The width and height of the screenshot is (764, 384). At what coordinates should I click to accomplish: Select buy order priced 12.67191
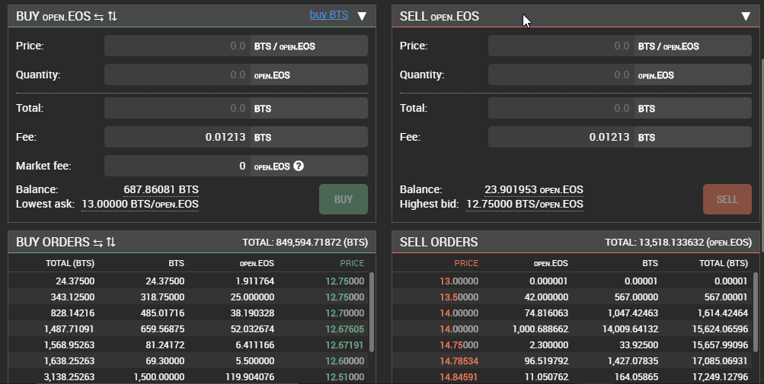(x=187, y=345)
